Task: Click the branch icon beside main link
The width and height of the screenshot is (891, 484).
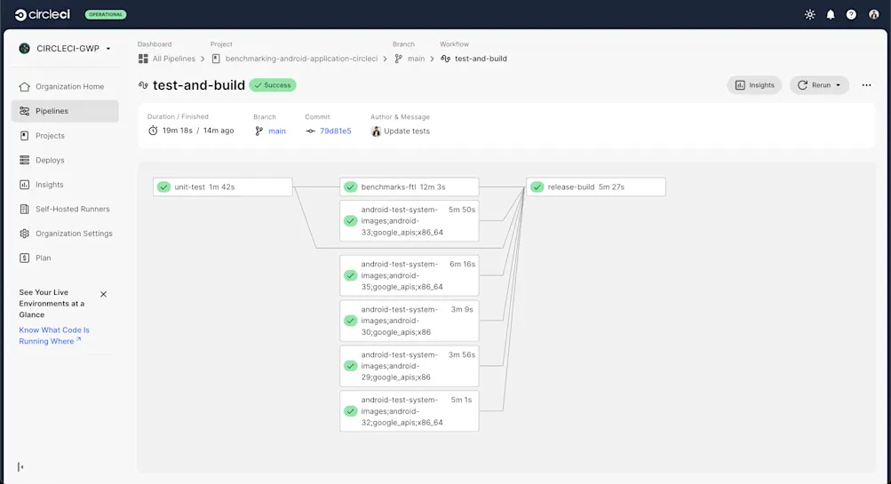Action: 259,131
